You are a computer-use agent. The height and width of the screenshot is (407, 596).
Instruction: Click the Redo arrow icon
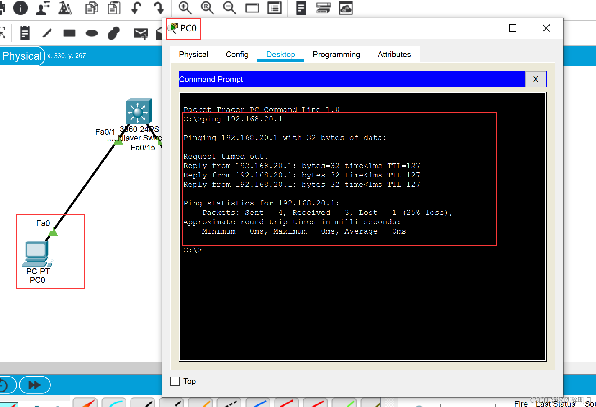point(158,8)
